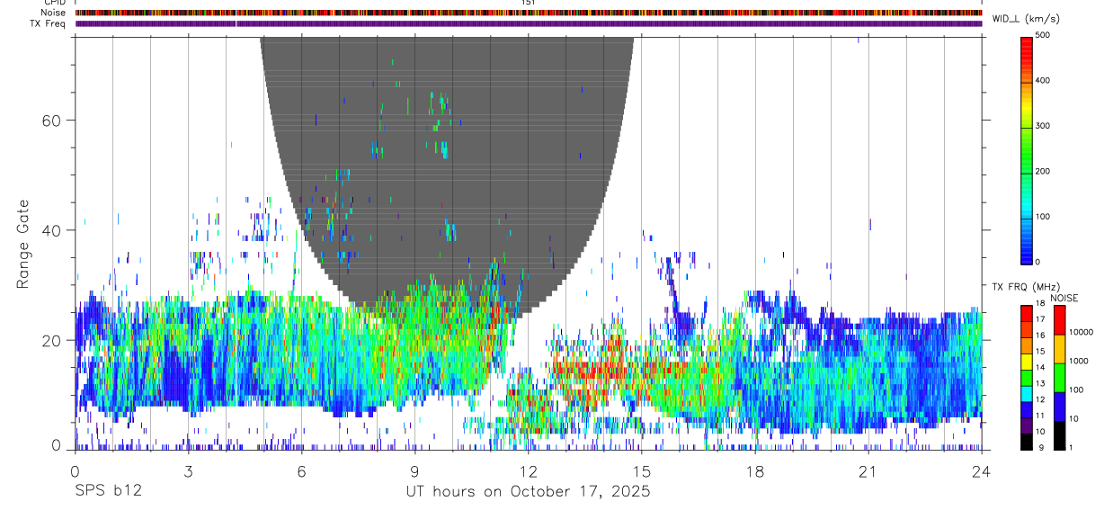The width and height of the screenshot is (1104, 510).
Task: Click the 'TX FRQ (MHz)' legend title
Action: (x=1026, y=287)
